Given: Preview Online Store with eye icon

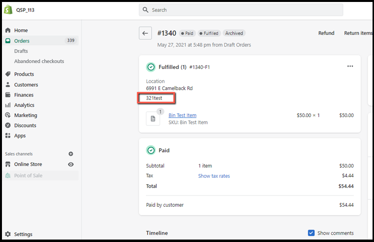Looking at the screenshot, I should click(x=71, y=165).
